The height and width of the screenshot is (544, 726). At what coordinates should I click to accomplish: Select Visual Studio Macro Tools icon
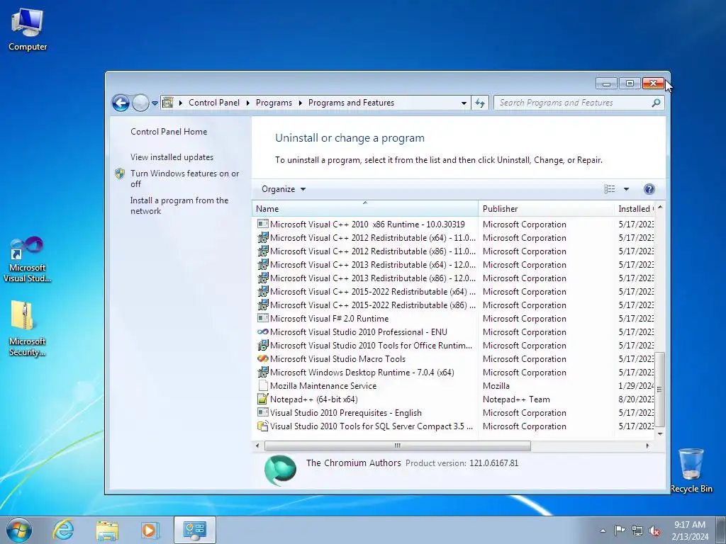pyautogui.click(x=262, y=358)
